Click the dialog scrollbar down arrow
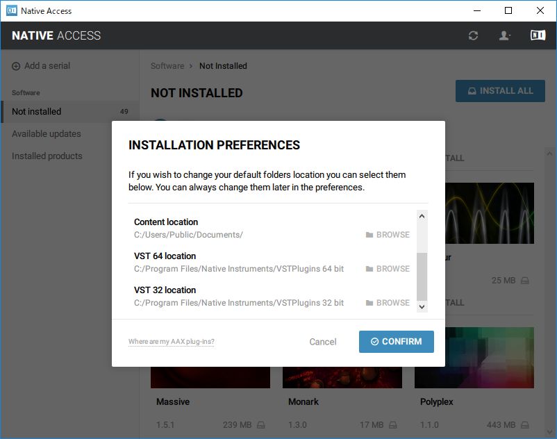Viewport: 557px width, 439px height. (422, 307)
